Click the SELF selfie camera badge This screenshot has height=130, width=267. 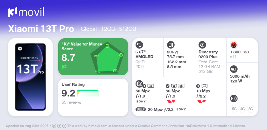coord(141,109)
